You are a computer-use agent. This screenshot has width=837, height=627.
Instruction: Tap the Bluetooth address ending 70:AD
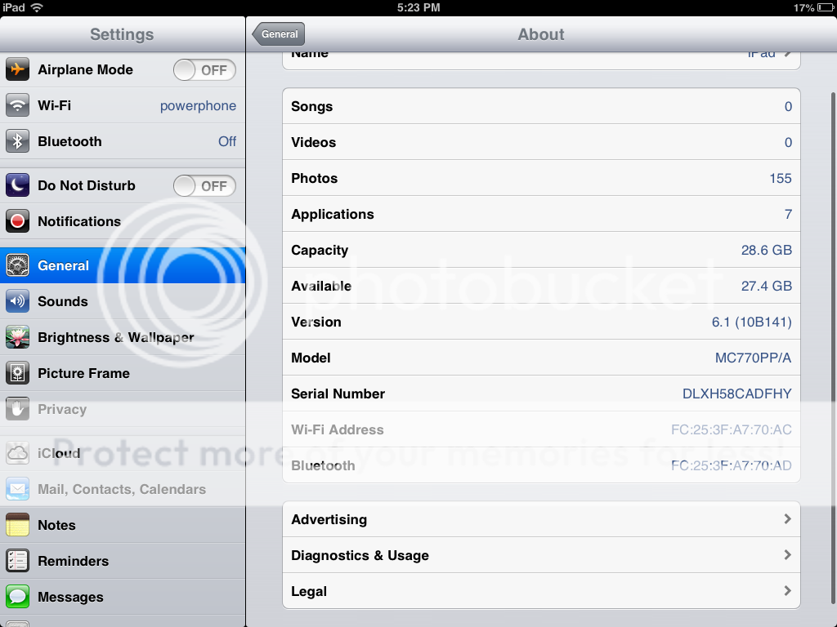pos(732,465)
